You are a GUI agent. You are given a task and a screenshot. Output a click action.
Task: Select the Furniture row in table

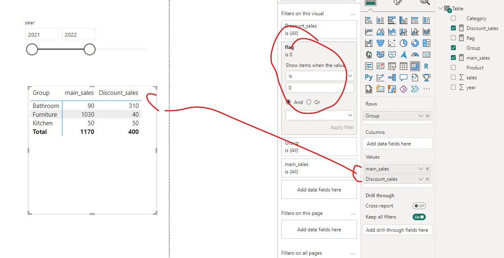tap(86, 115)
